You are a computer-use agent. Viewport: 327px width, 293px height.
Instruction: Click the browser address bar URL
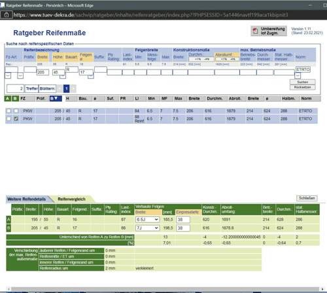point(150,15)
